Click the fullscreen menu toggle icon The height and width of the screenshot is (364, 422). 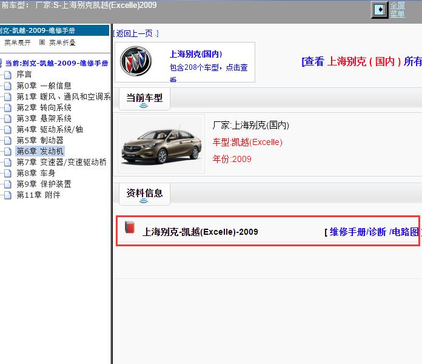tap(380, 10)
